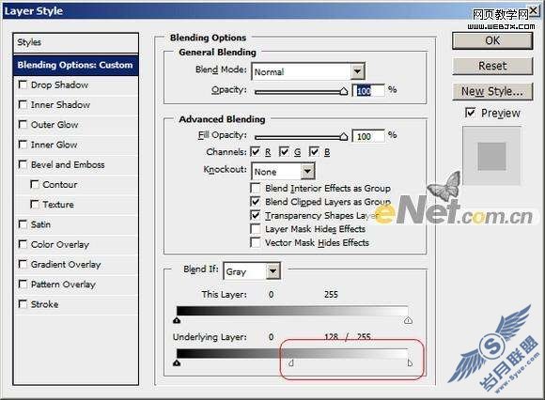Enable Layer Mask Hides Effects
This screenshot has width=545, height=400.
[256, 229]
